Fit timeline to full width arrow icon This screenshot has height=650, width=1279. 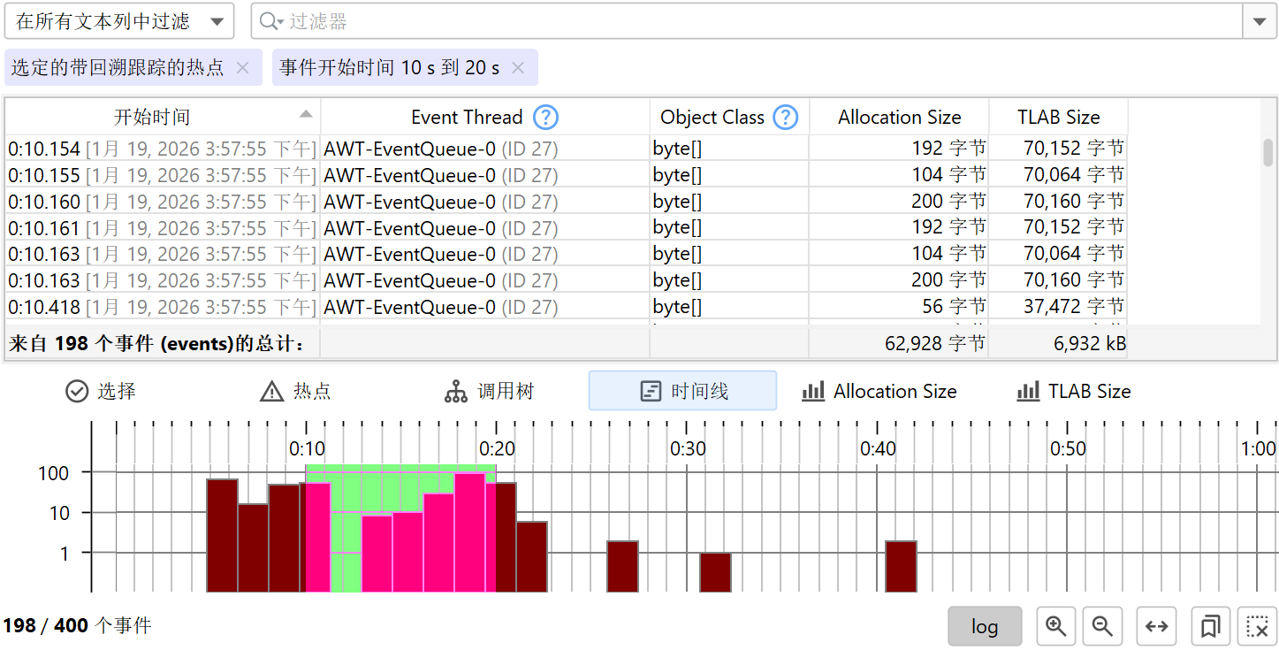(1156, 626)
